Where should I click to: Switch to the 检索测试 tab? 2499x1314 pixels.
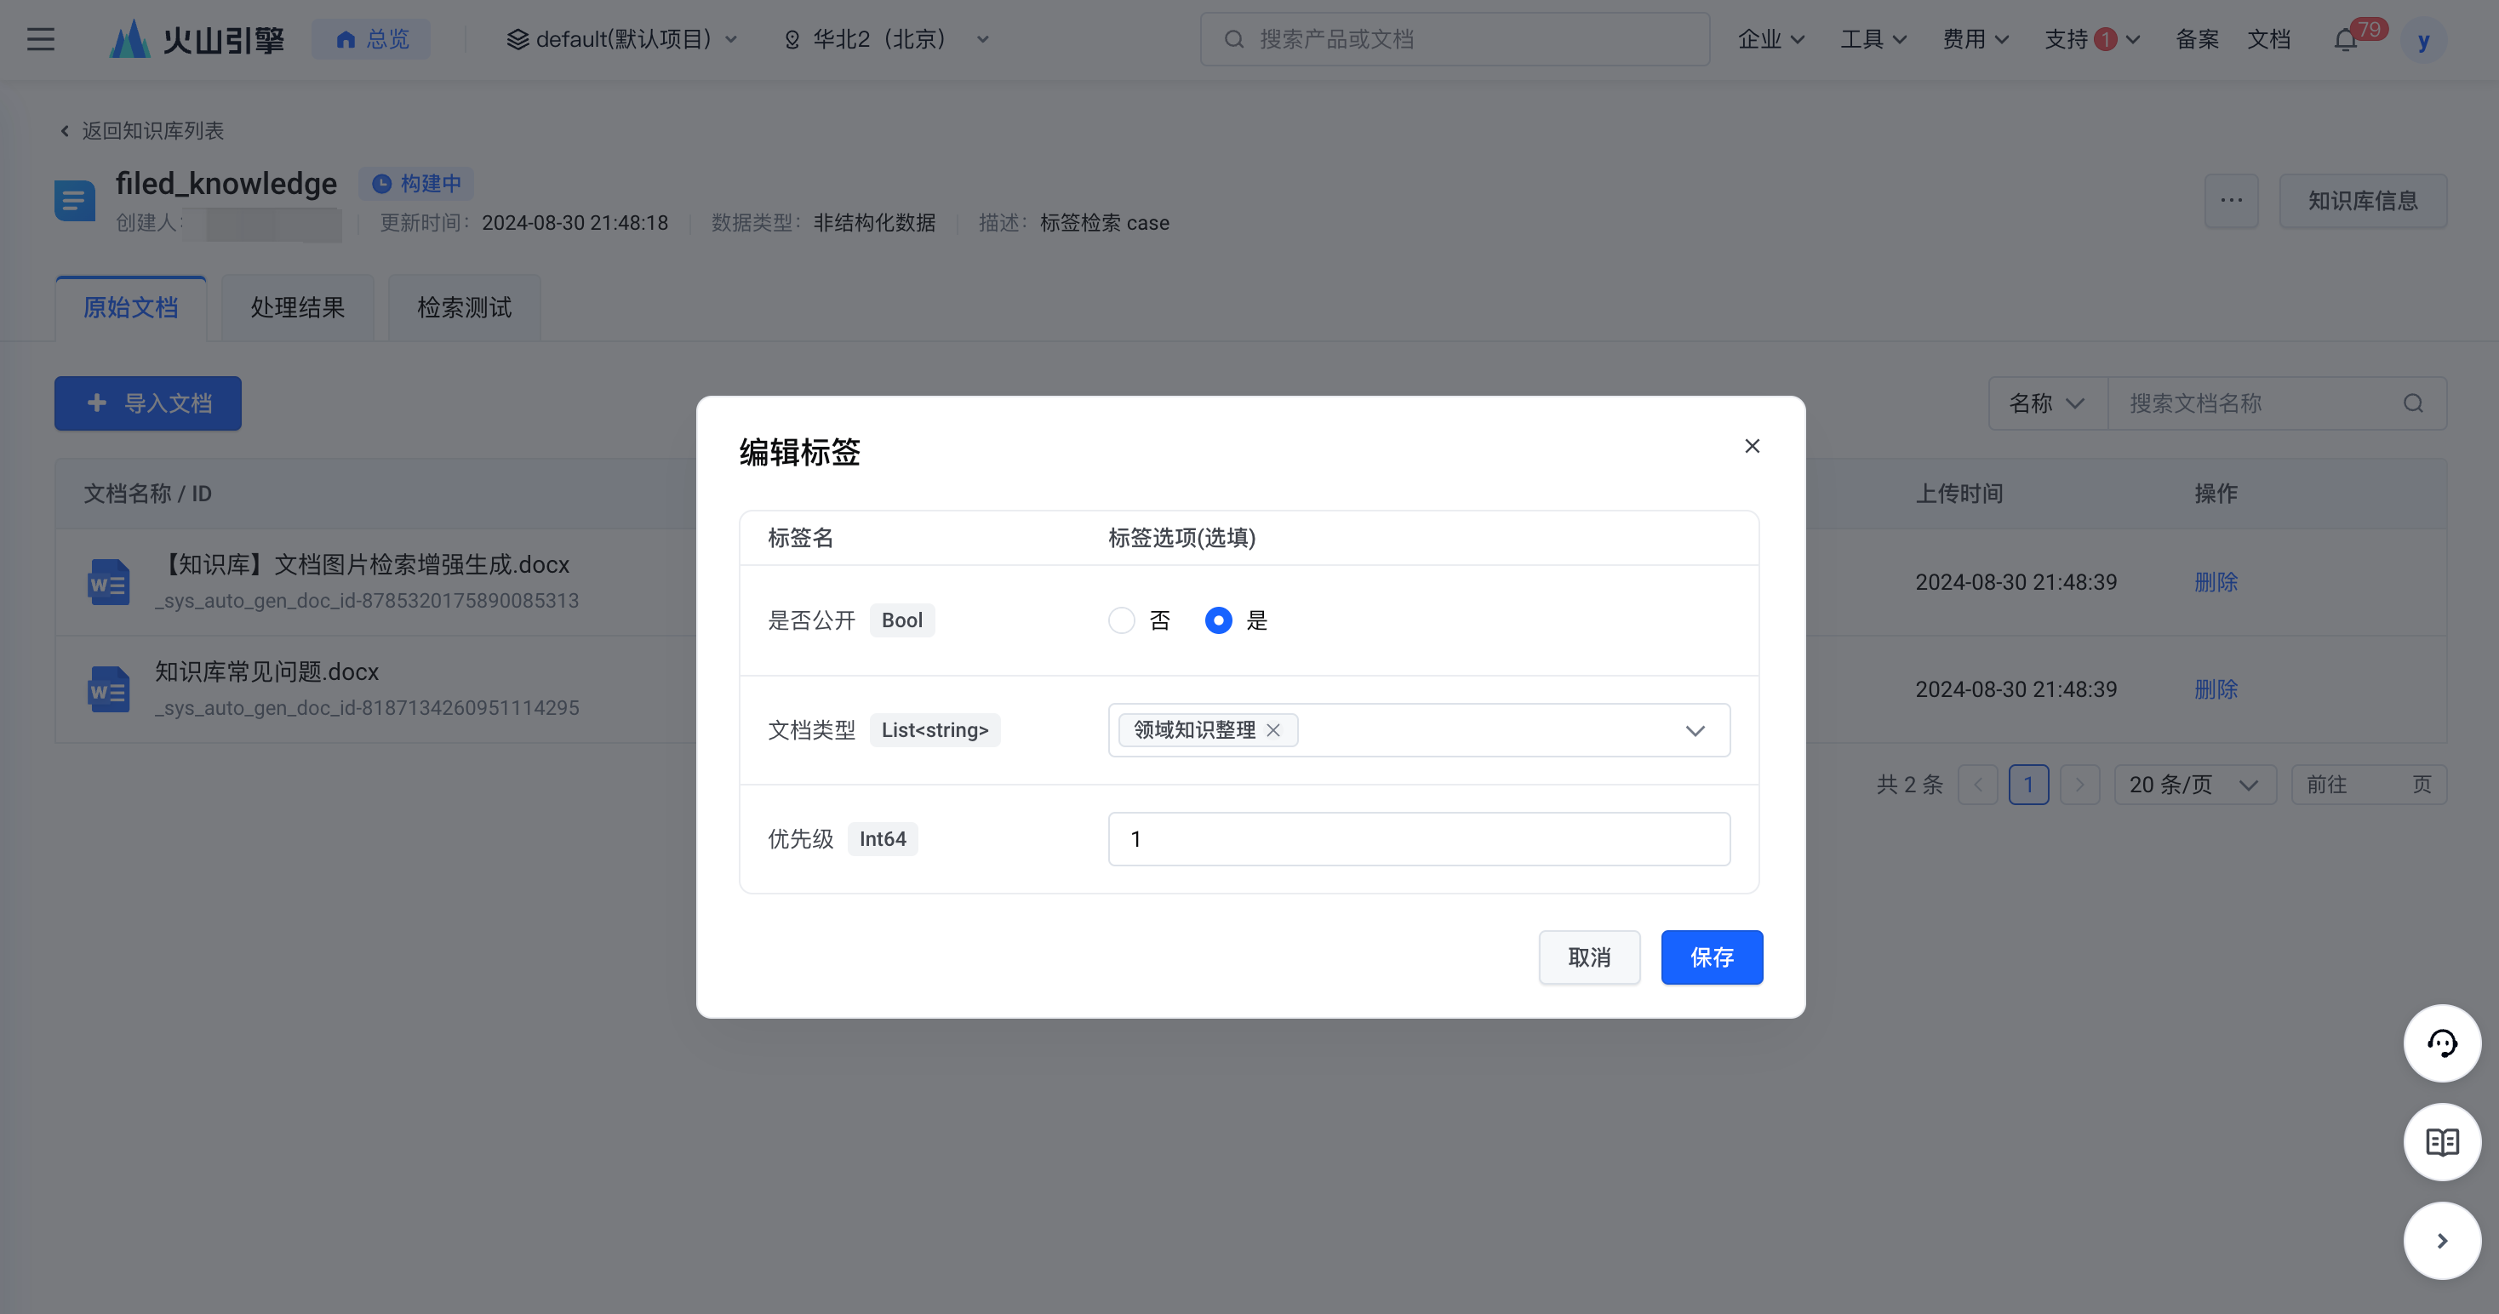(465, 307)
